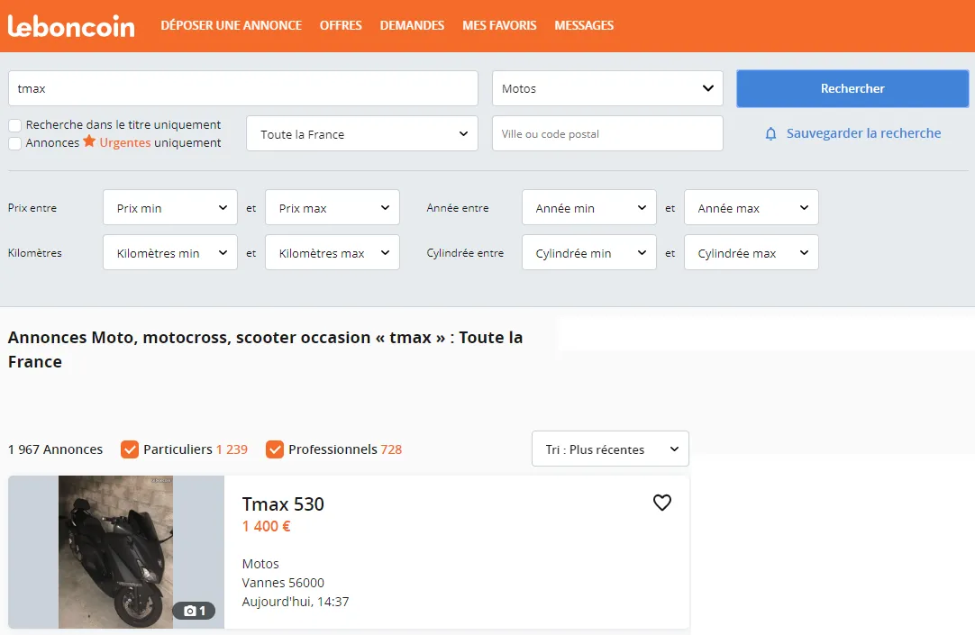
Task: Open the Année min dropdown
Action: [588, 207]
